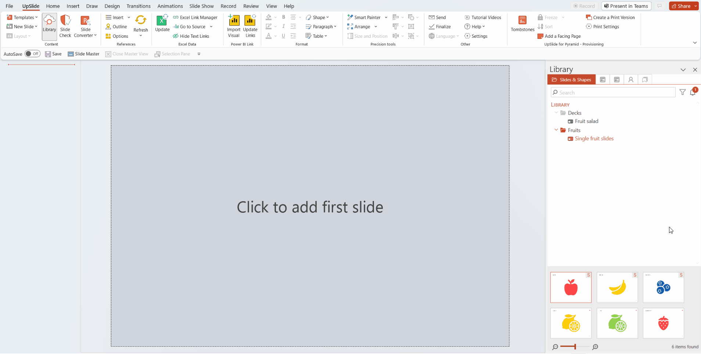The height and width of the screenshot is (354, 701).
Task: Open the font color dropdown arrow
Action: tap(276, 36)
